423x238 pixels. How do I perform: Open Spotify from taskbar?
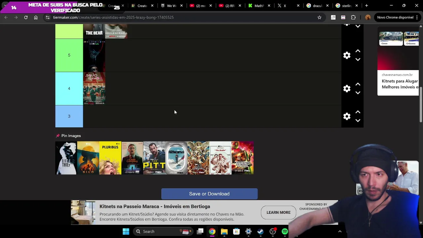click(x=285, y=231)
